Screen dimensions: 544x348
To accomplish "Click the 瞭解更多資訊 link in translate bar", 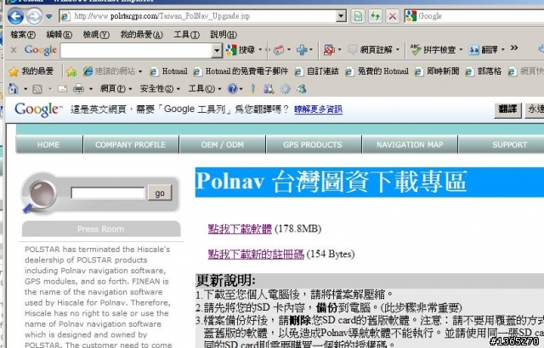I will coord(318,109).
